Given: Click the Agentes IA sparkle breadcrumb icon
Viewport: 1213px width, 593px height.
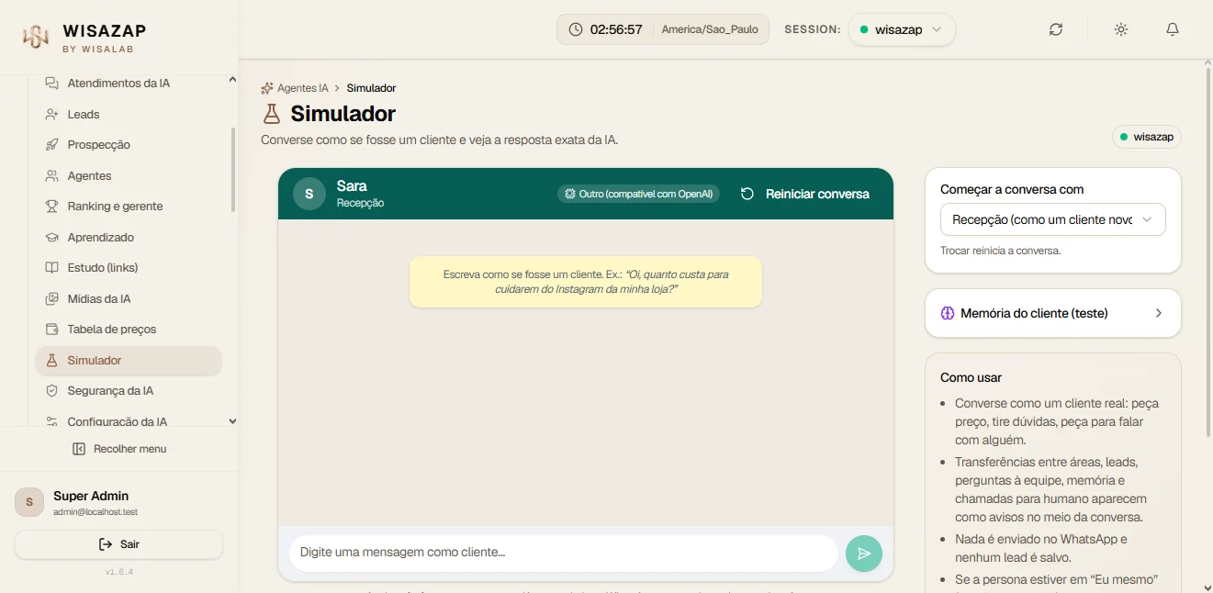Looking at the screenshot, I should 267,88.
